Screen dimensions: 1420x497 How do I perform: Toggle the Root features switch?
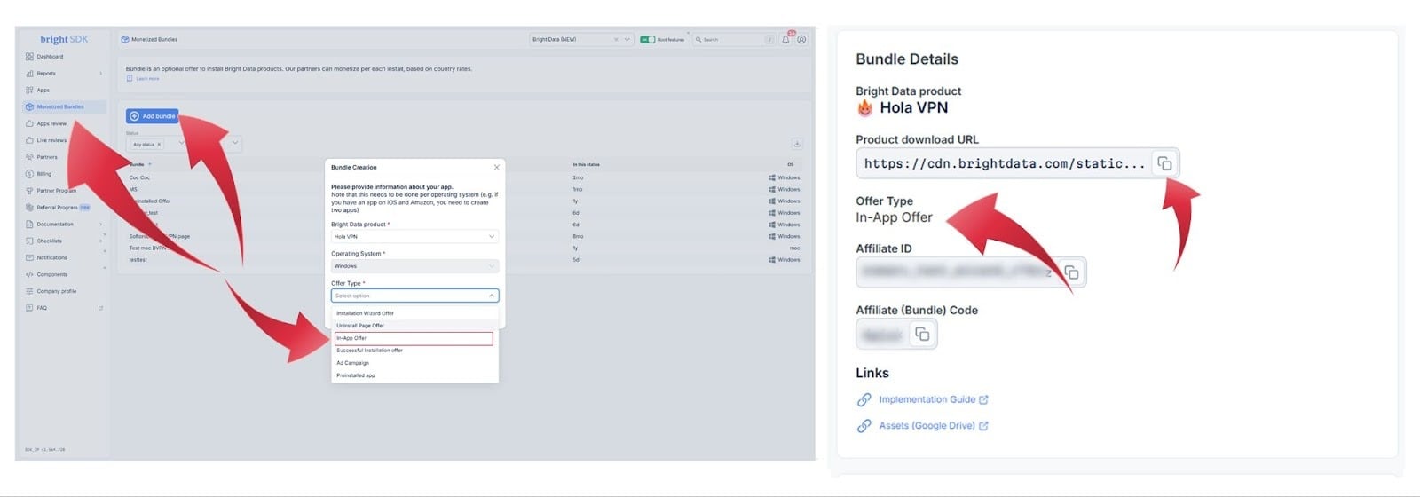647,39
